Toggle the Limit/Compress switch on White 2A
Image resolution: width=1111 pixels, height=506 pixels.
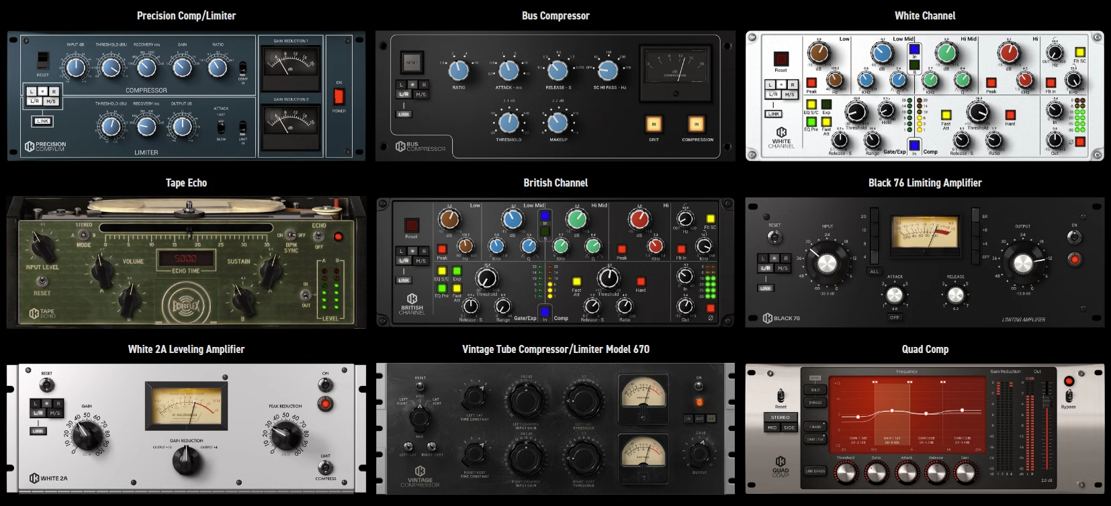[x=326, y=467]
